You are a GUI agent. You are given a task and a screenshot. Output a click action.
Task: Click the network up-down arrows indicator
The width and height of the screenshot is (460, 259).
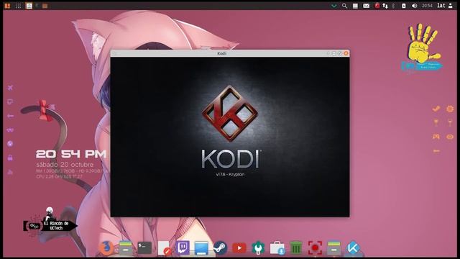[385, 6]
